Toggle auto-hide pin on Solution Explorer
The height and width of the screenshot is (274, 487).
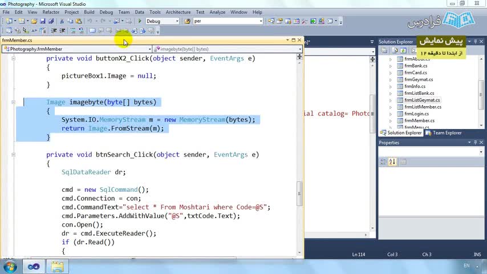pyautogui.click(x=476, y=41)
